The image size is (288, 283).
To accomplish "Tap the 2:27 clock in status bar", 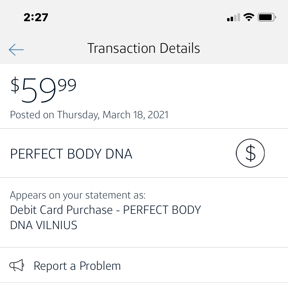I will [x=36, y=17].
